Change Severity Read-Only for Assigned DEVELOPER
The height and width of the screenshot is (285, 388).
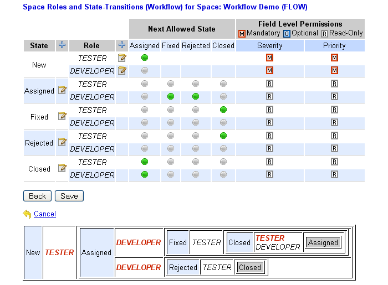coord(269,96)
